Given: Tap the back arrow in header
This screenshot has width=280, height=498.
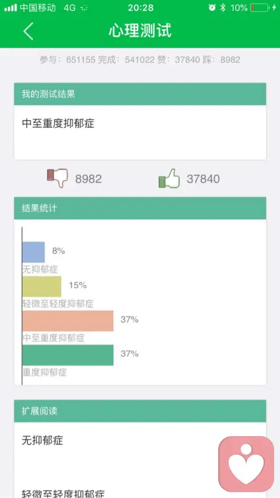Looking at the screenshot, I should [x=28, y=31].
